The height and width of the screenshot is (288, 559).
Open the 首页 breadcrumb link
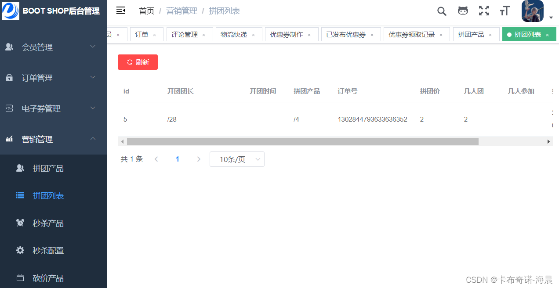tap(146, 11)
